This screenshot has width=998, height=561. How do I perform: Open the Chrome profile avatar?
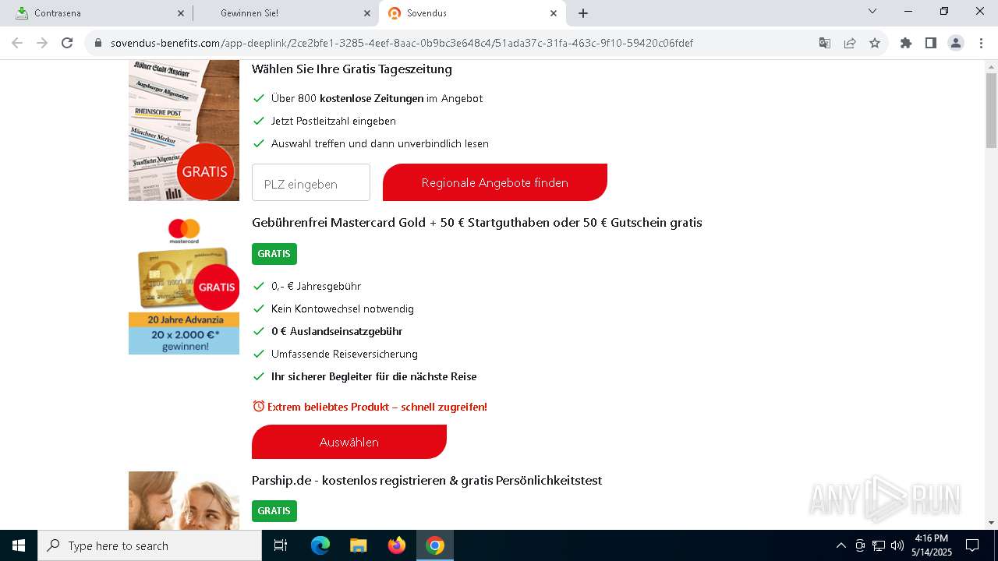click(x=956, y=43)
